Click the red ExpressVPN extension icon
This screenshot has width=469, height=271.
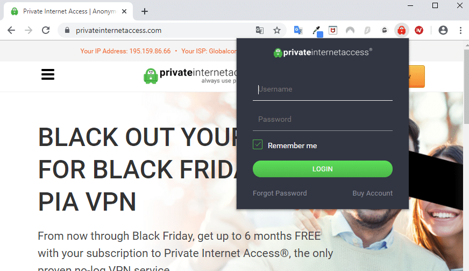pyautogui.click(x=419, y=30)
